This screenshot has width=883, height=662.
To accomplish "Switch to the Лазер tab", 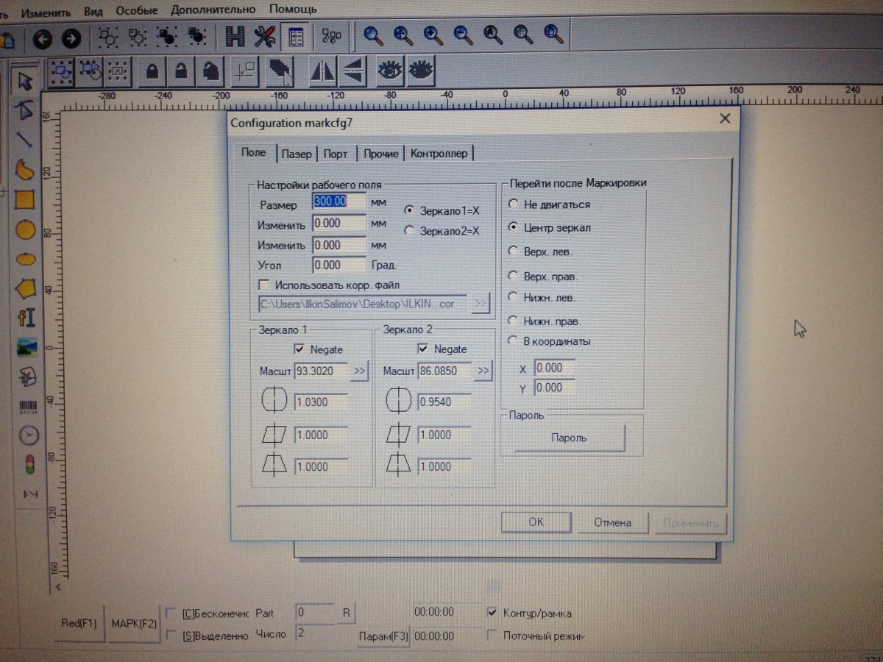I will pos(297,154).
